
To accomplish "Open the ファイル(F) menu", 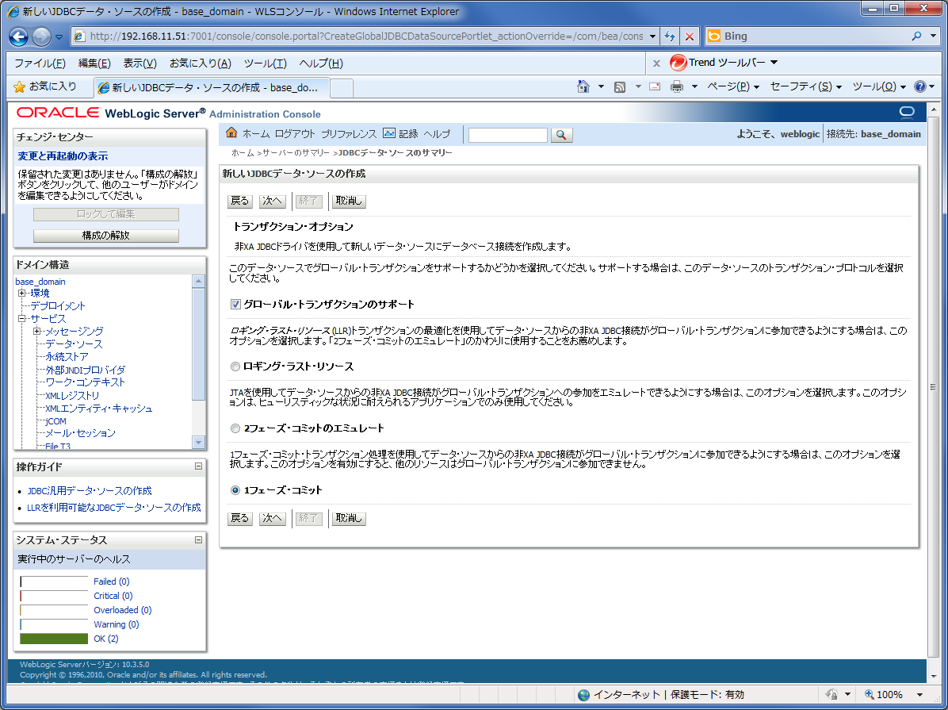I will (x=40, y=63).
